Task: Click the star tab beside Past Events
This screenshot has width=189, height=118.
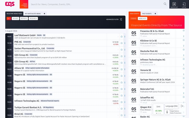Action: coord(155,14)
